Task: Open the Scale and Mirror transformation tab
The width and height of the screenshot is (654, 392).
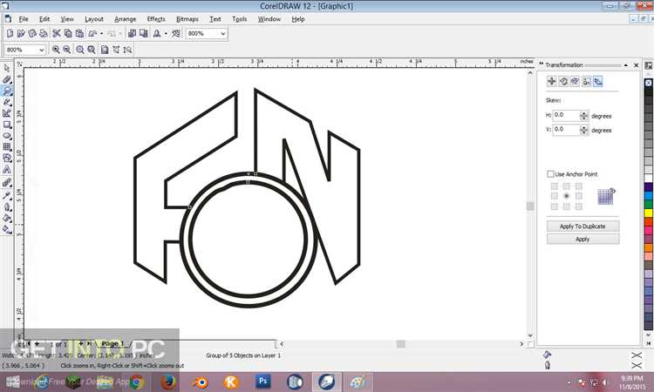Action: tap(575, 81)
